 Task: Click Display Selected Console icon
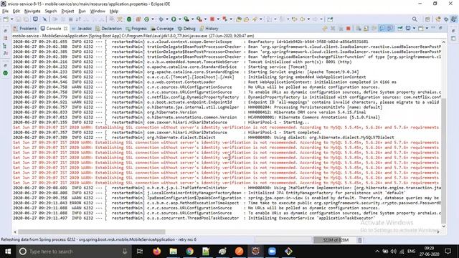pos(408,29)
